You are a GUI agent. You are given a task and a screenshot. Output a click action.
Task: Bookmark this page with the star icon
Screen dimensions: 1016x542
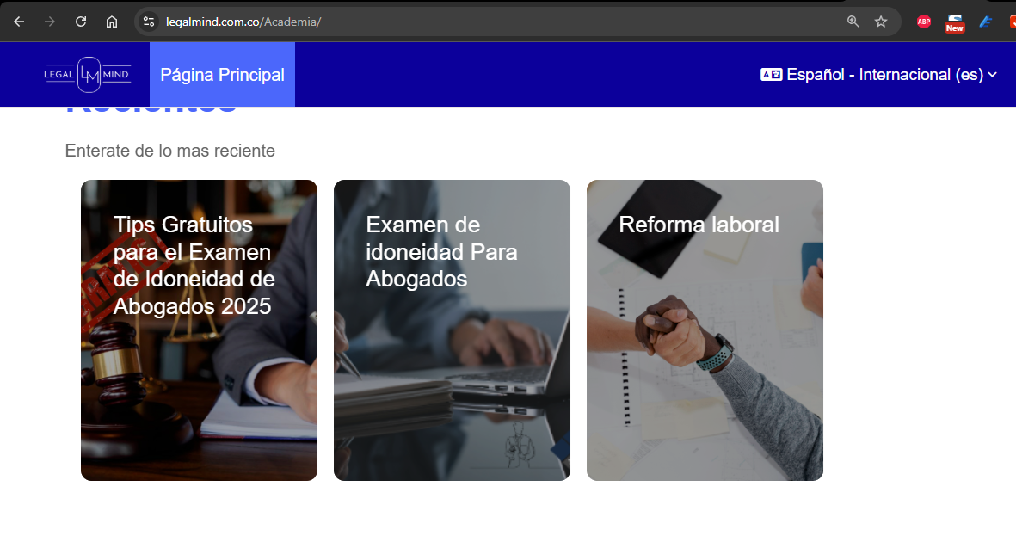coord(881,22)
